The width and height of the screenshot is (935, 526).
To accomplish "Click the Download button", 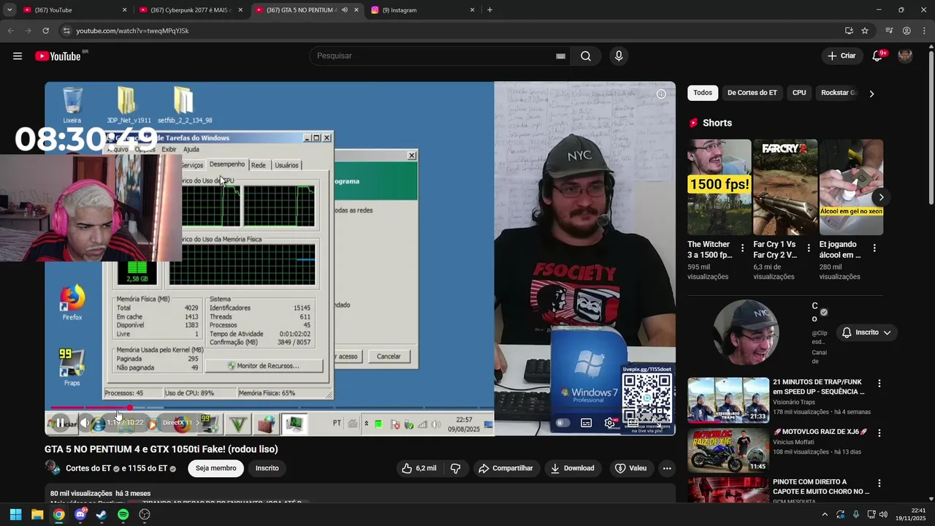I will click(572, 468).
